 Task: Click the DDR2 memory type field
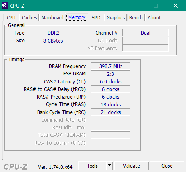(x=53, y=33)
